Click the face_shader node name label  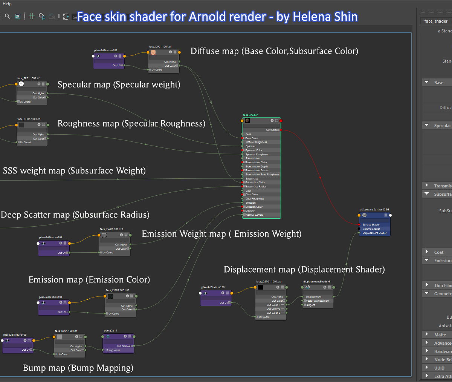250,115
